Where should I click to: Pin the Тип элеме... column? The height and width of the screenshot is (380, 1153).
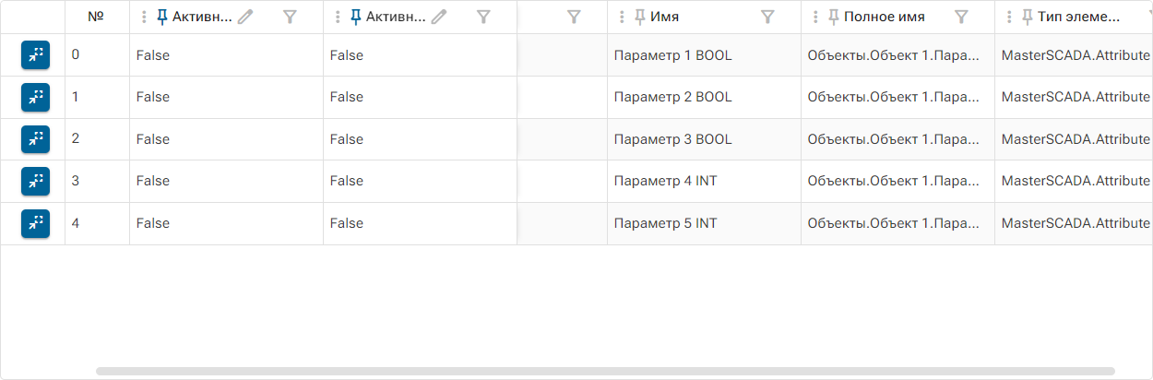(x=1028, y=17)
